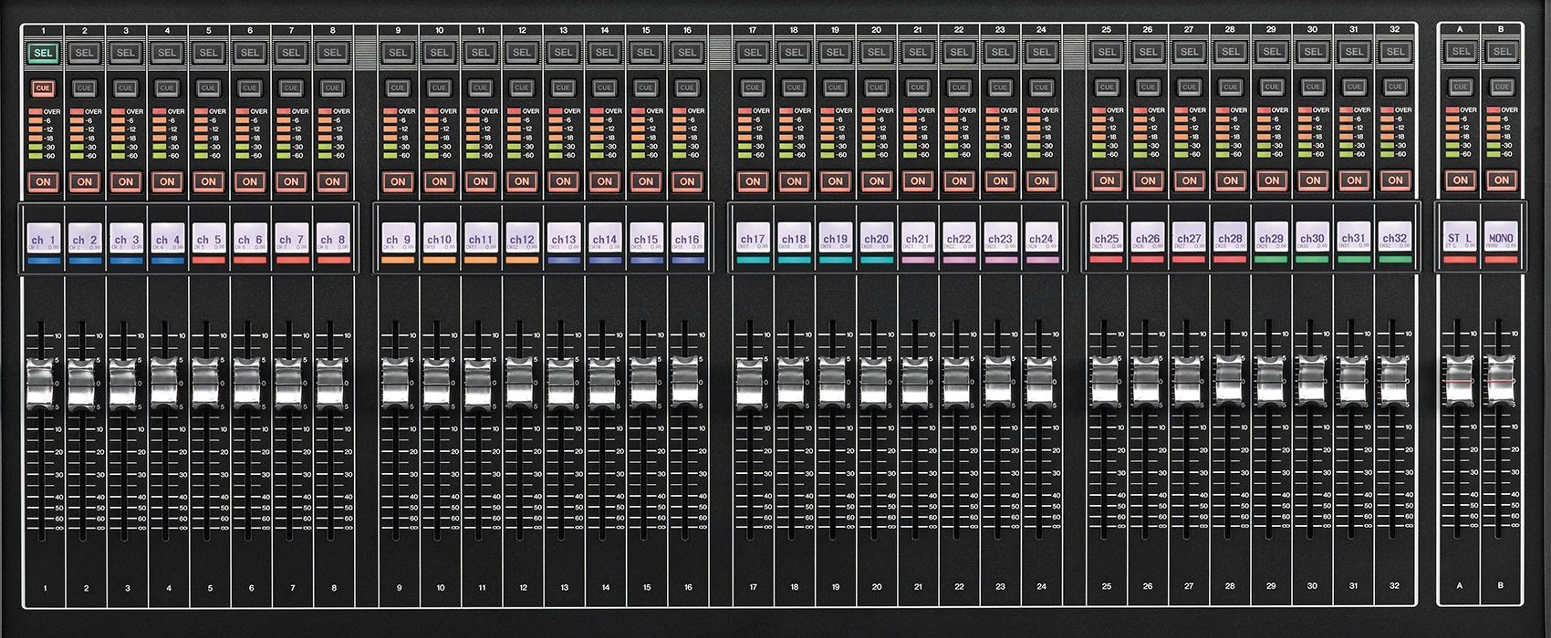Click the ch31 name display

[1353, 237]
